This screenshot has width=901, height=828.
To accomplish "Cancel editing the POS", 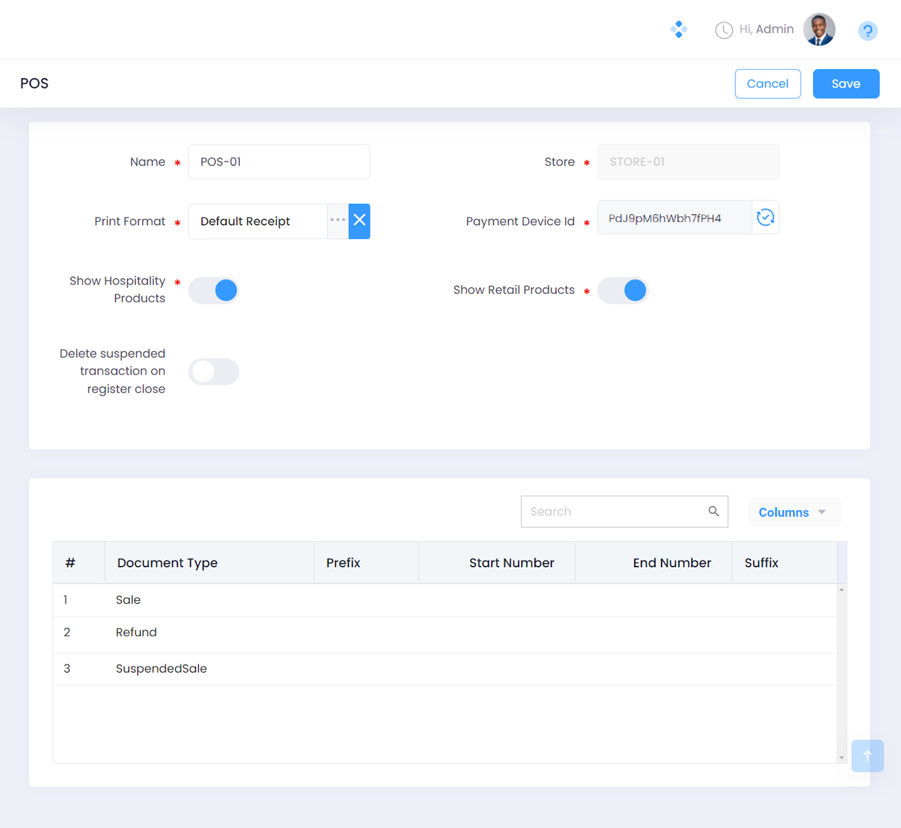I will pos(768,84).
